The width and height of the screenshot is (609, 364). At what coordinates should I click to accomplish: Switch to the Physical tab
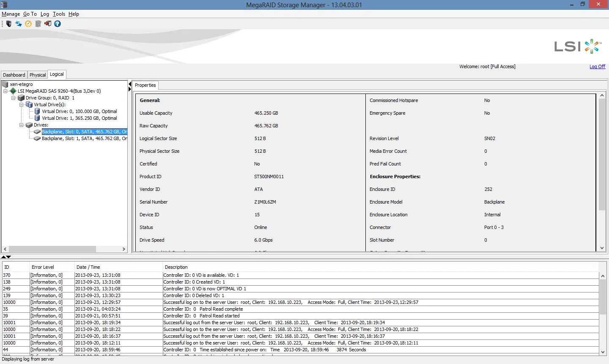(38, 75)
